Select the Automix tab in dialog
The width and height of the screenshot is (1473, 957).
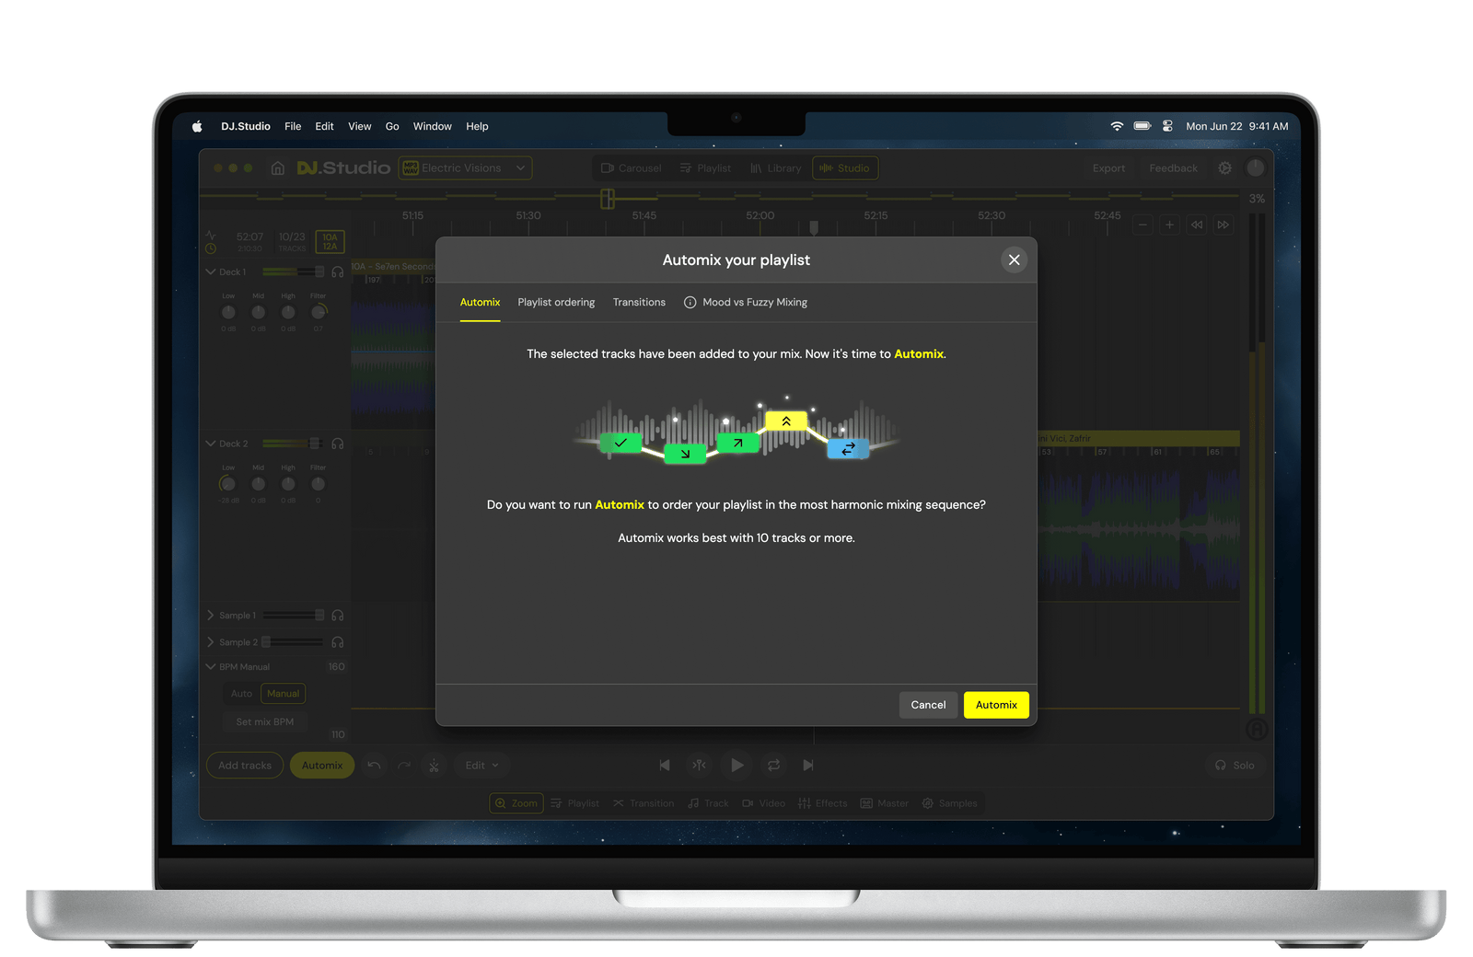click(480, 303)
